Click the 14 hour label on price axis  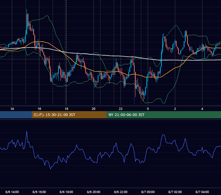[12, 109]
